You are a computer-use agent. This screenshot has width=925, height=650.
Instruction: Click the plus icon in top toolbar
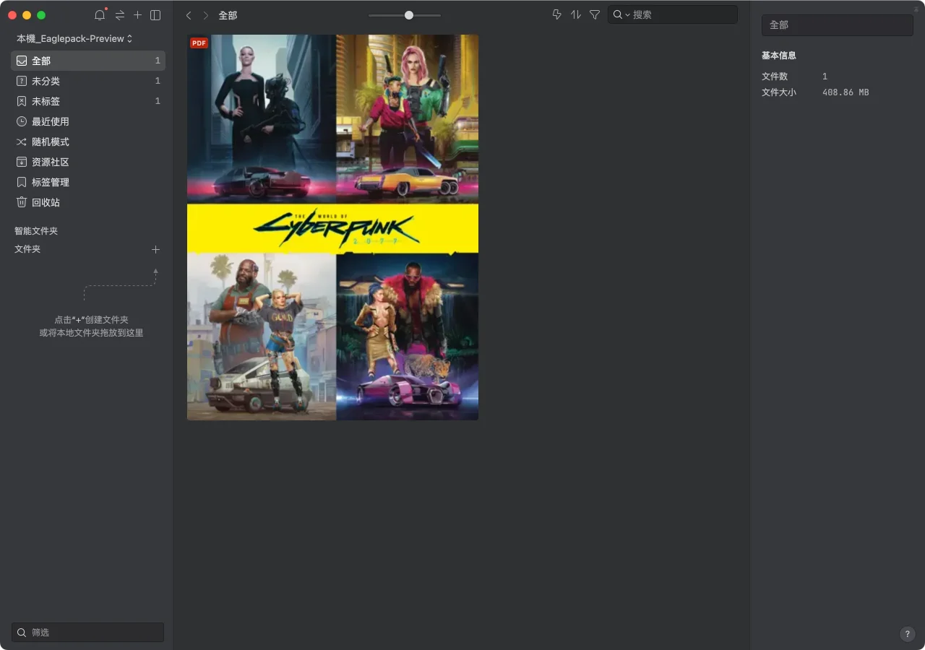tap(137, 15)
